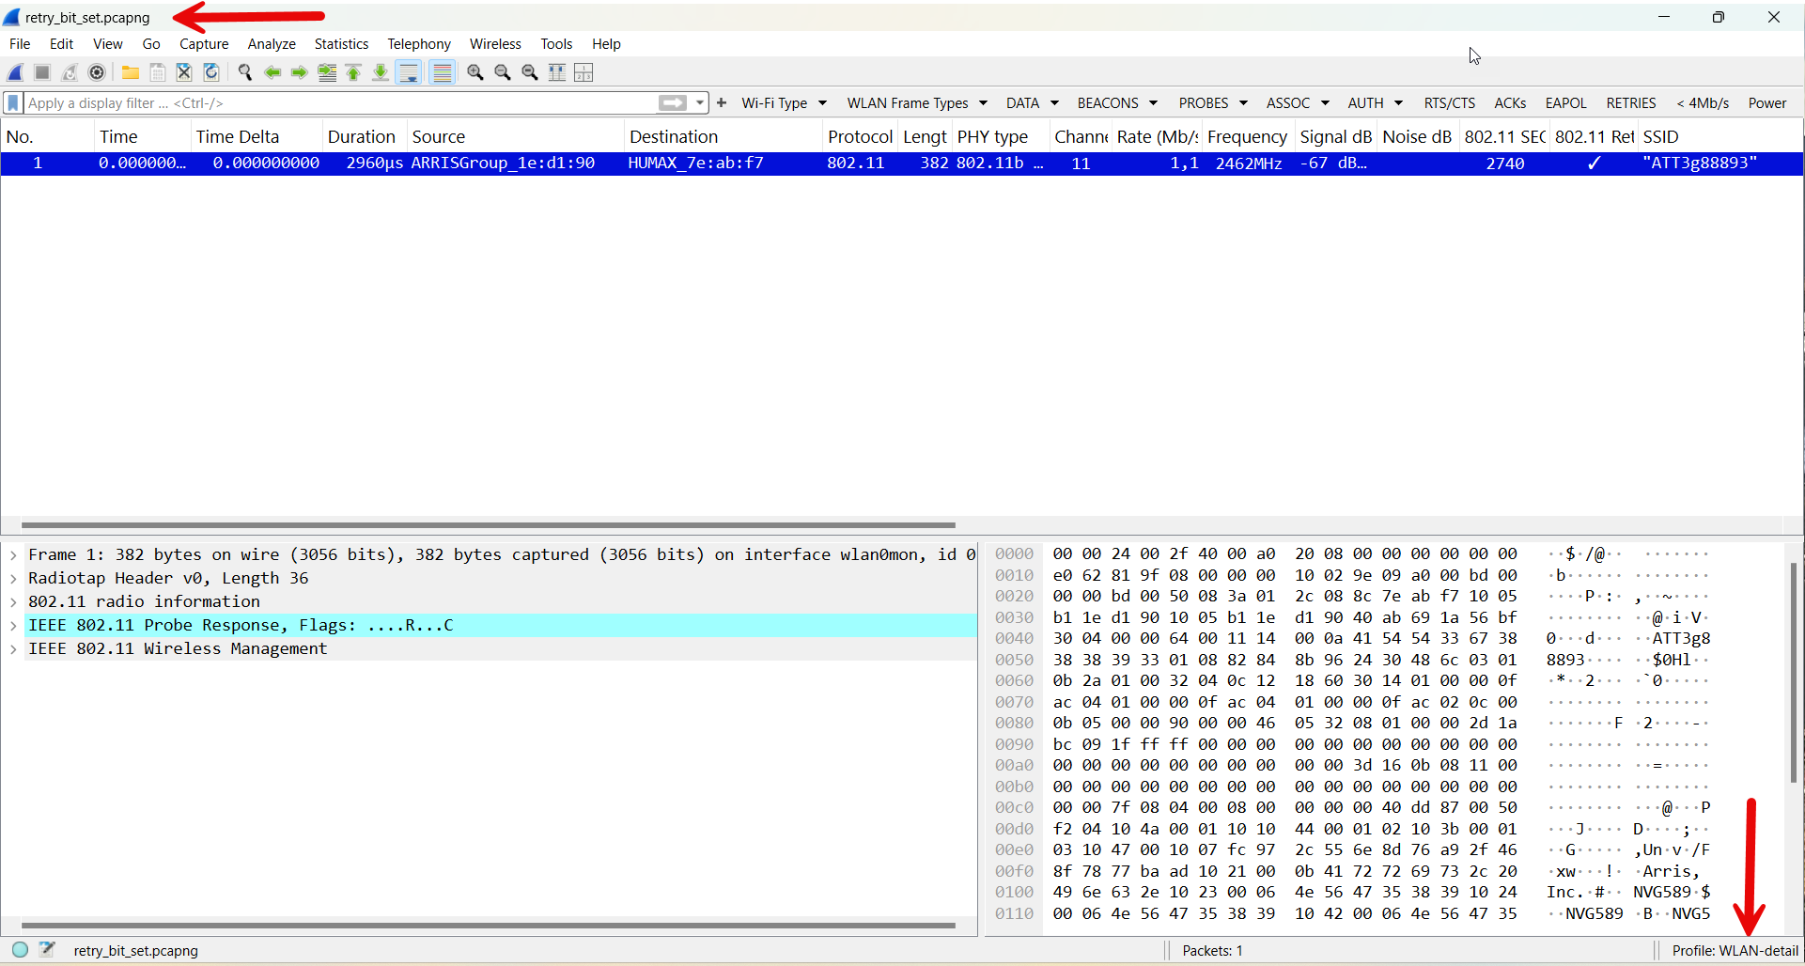The image size is (1805, 966).
Task: Open the Statistics menu
Action: click(x=341, y=44)
